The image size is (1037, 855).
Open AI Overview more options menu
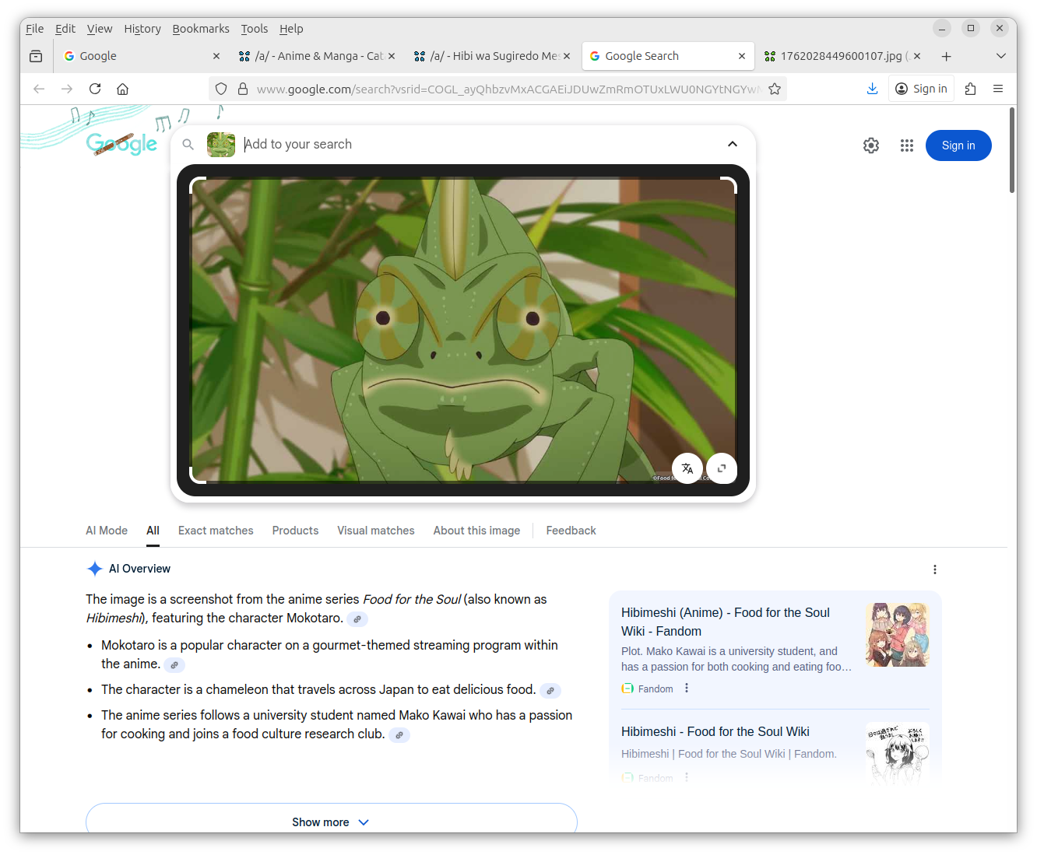tap(935, 569)
